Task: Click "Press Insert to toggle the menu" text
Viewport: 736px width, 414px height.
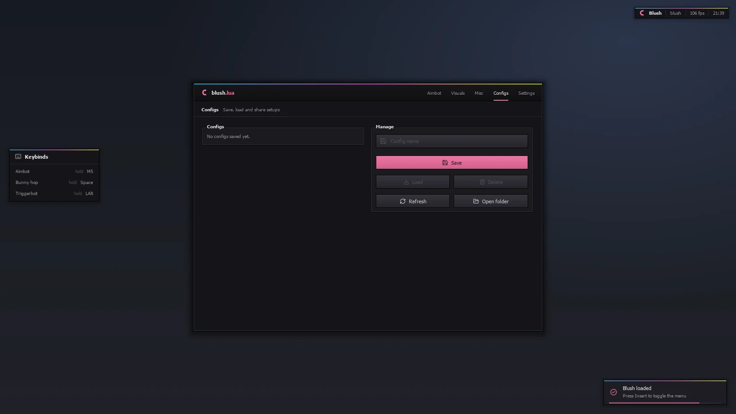Action: [x=654, y=396]
